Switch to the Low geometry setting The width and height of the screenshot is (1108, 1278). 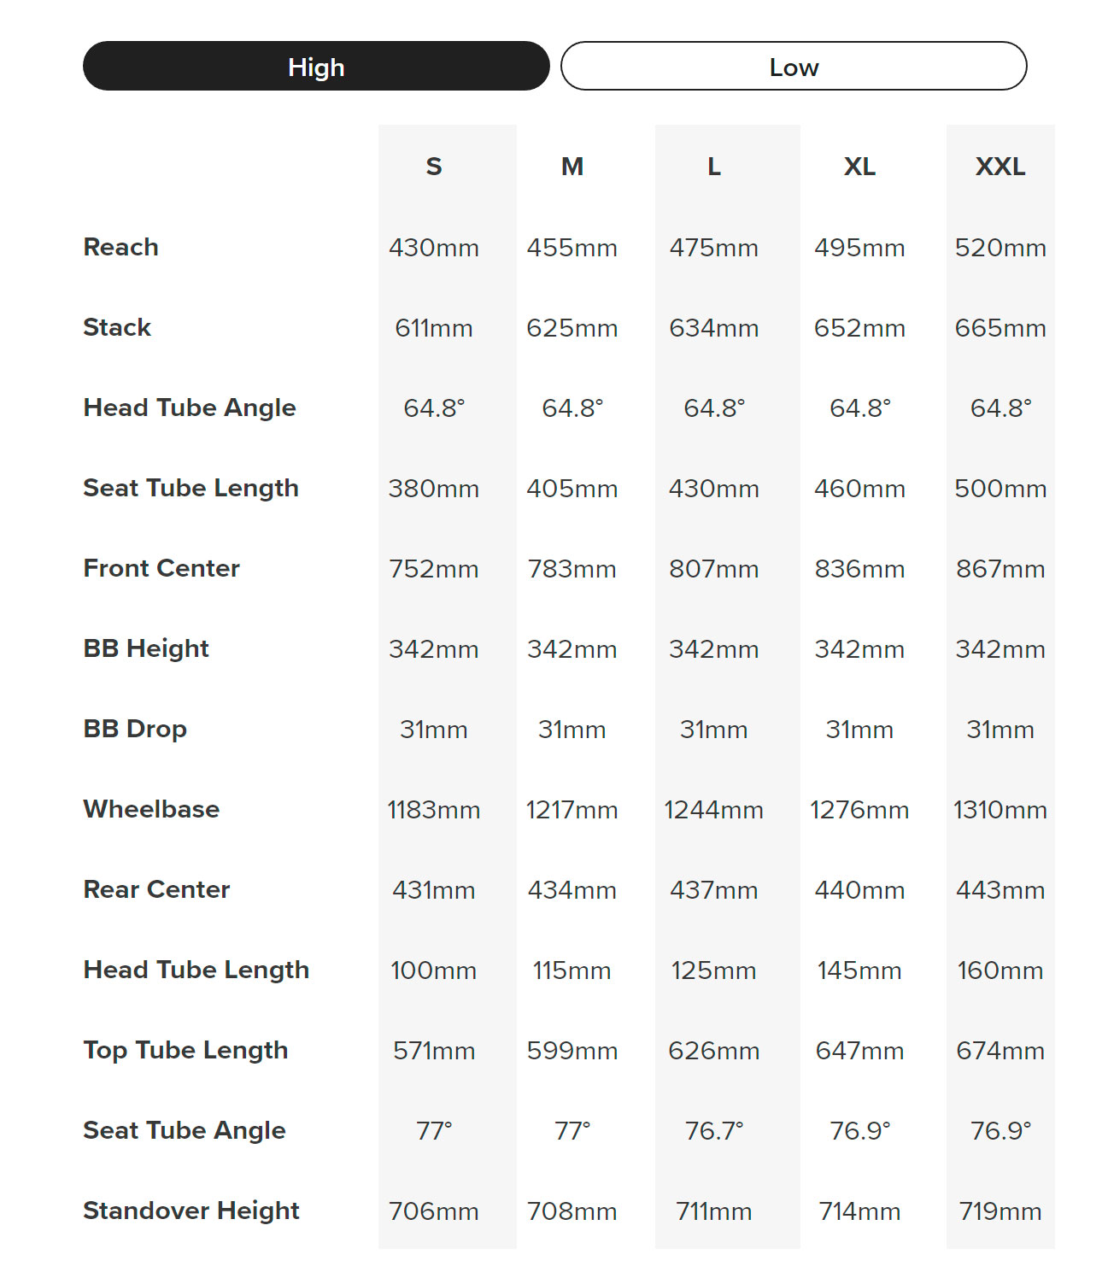(x=794, y=67)
